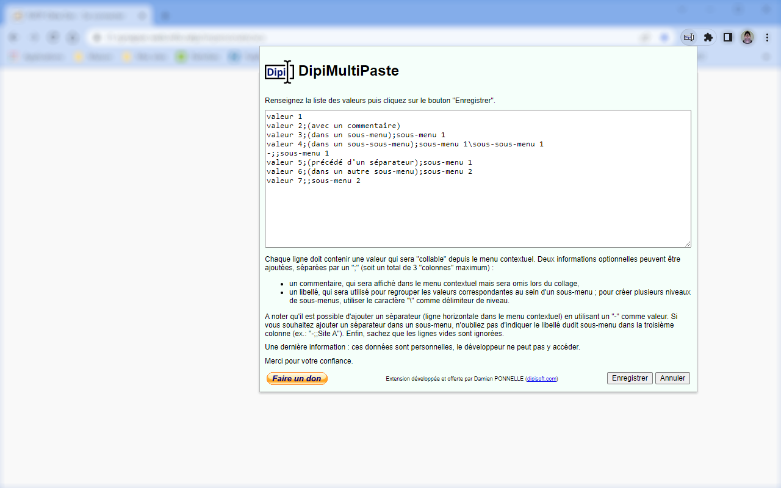Click the line containing "sous-sous-menu 1"
Image resolution: width=781 pixels, height=488 pixels.
coord(405,144)
